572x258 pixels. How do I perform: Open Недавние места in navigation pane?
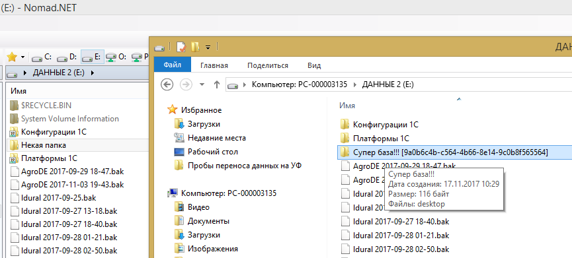tap(217, 138)
